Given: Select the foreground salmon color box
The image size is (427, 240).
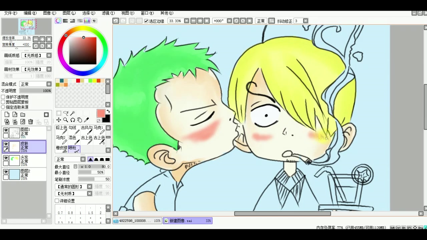Looking at the screenshot, I should click(101, 114).
